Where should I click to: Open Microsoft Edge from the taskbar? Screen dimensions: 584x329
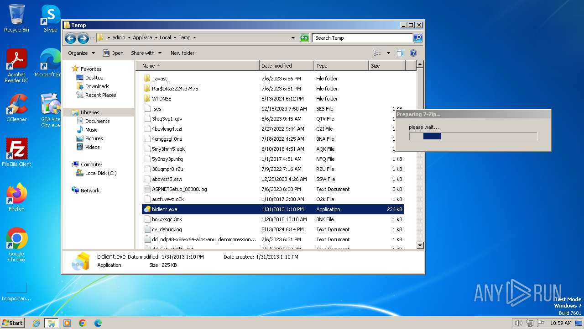coord(98,323)
